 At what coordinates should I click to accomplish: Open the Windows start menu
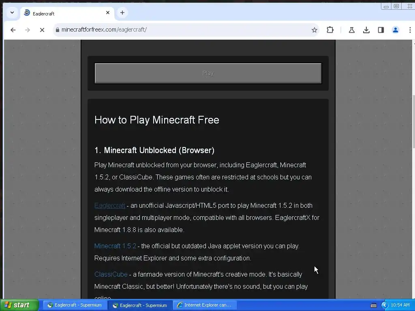coord(19,305)
